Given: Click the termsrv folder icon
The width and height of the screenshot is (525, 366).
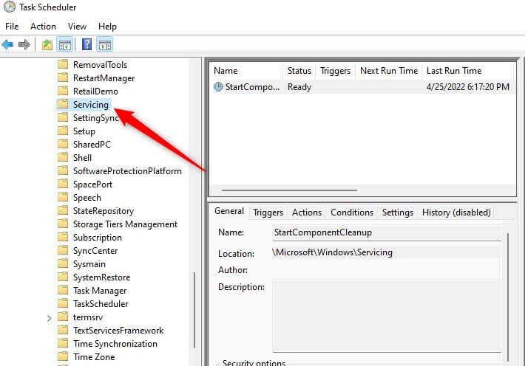Looking at the screenshot, I should point(63,317).
